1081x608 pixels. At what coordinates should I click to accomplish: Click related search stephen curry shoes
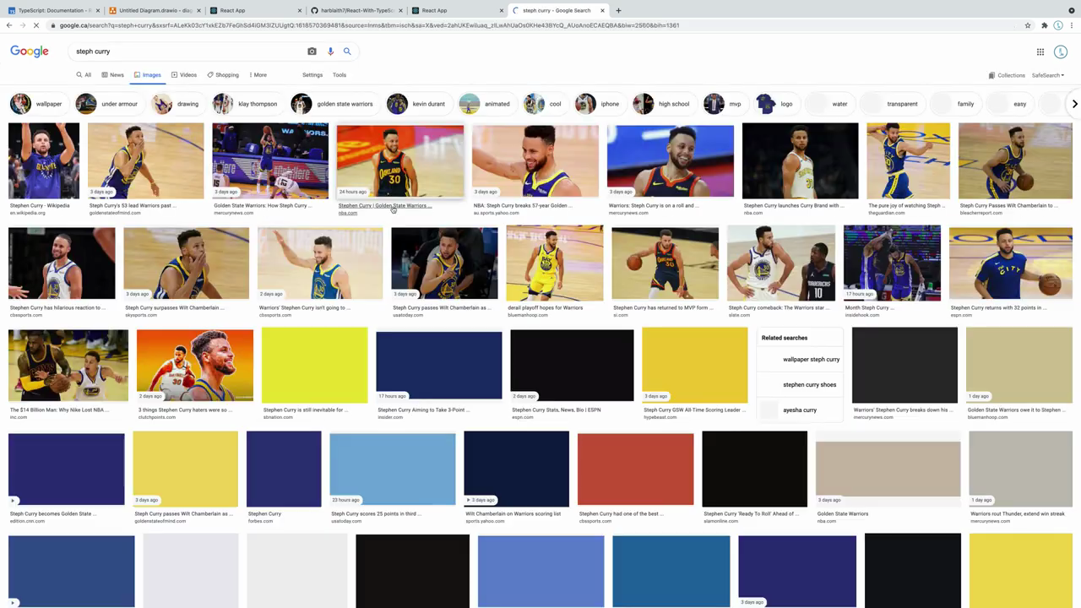(x=801, y=385)
